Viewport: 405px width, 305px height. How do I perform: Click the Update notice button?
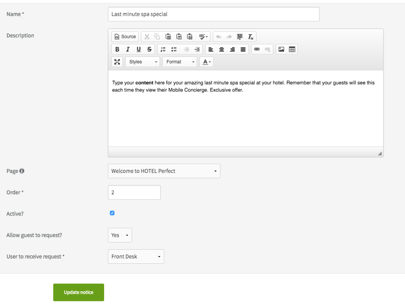tap(79, 292)
